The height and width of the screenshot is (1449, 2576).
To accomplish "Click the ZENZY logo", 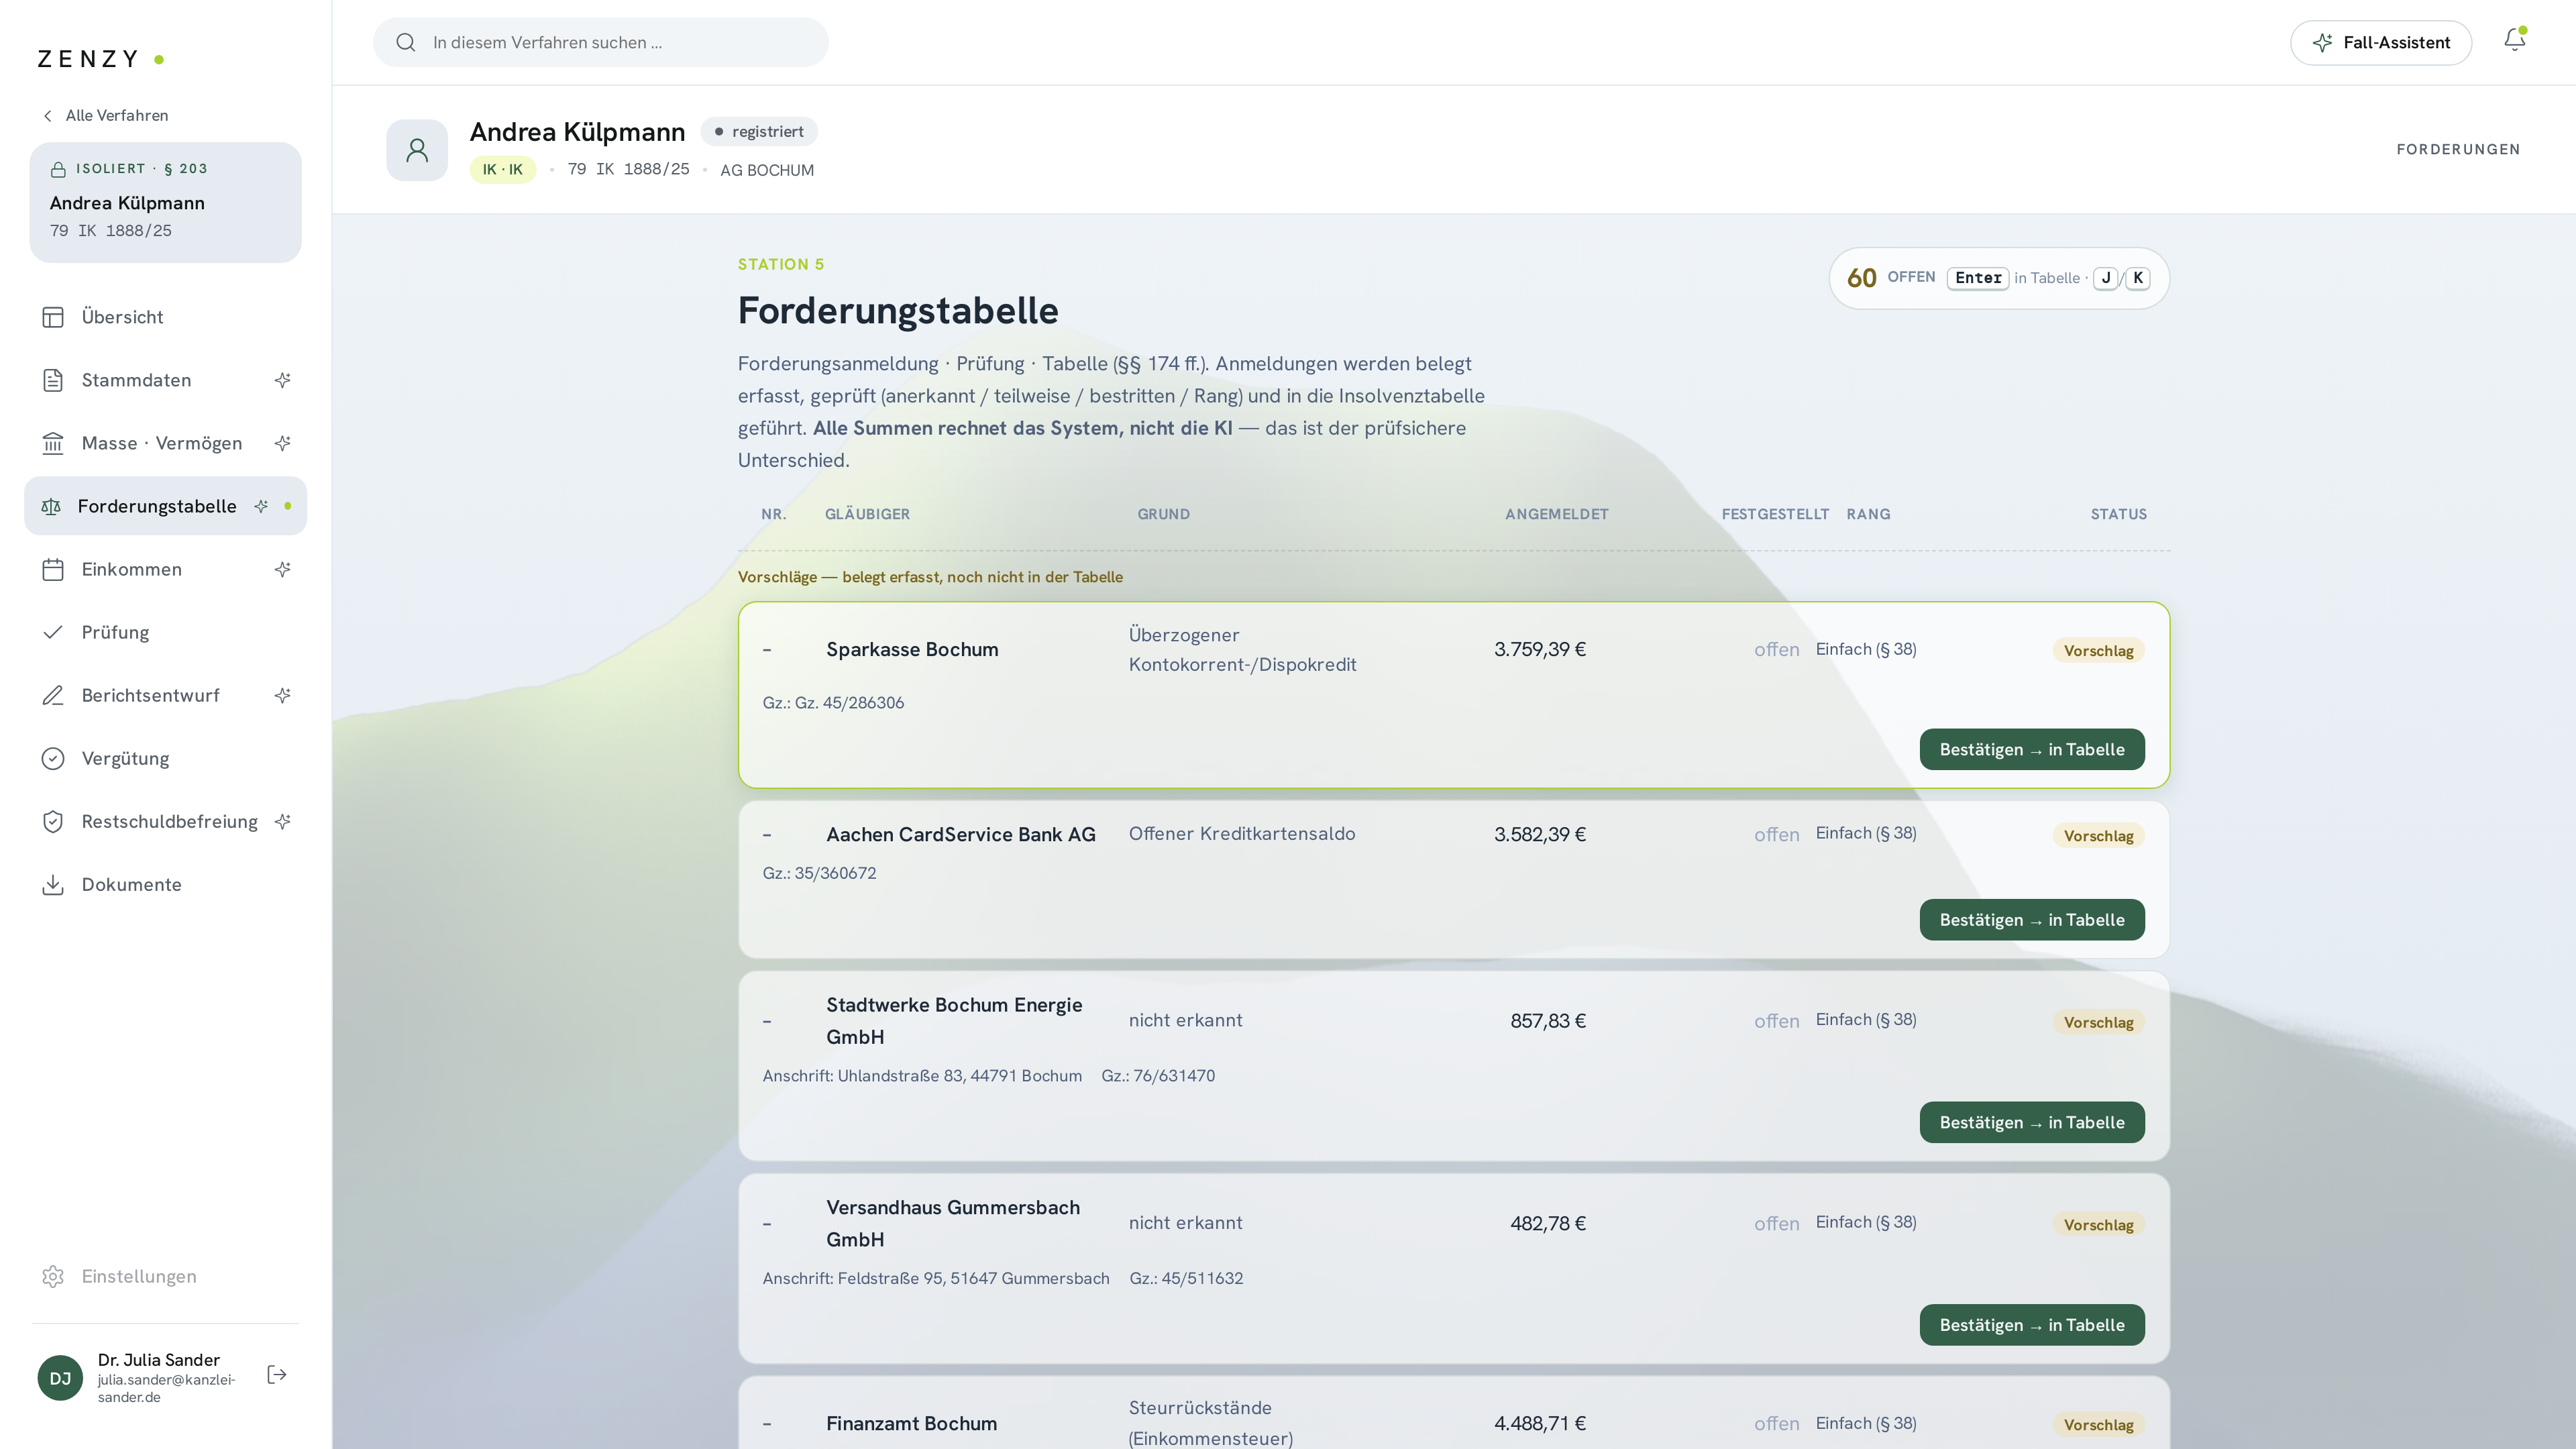I will (100, 59).
